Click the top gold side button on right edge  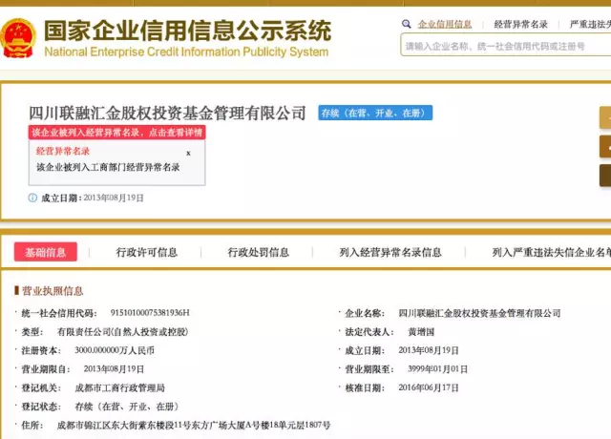coord(604,117)
